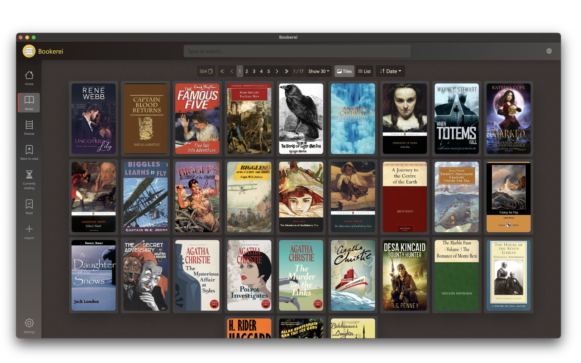Image resolution: width=581 pixels, height=363 pixels.
Task: Open Jonathan Swift Gulliver's Travels cover
Action: 94,197
